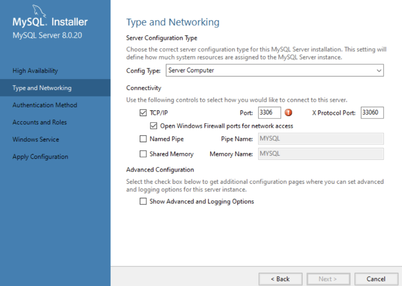Click the Pipe Name field
The width and height of the screenshot is (402, 286).
coord(321,139)
